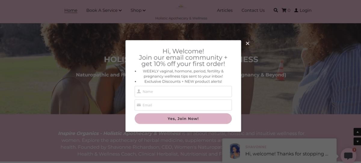Close the welcome popup with X
The image size is (361, 163).
[248, 43]
